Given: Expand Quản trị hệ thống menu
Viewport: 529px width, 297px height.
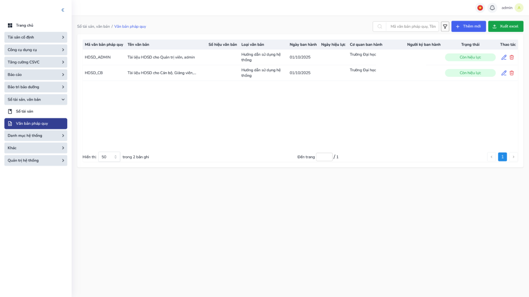Looking at the screenshot, I should [x=36, y=160].
